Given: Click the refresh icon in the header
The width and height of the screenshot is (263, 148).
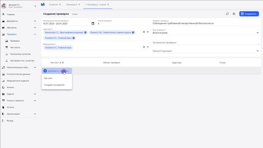Looking at the screenshot, I should click(227, 14).
